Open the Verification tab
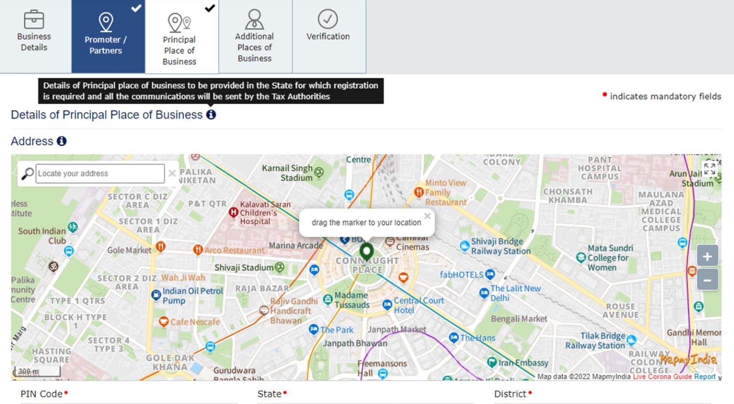 (328, 28)
